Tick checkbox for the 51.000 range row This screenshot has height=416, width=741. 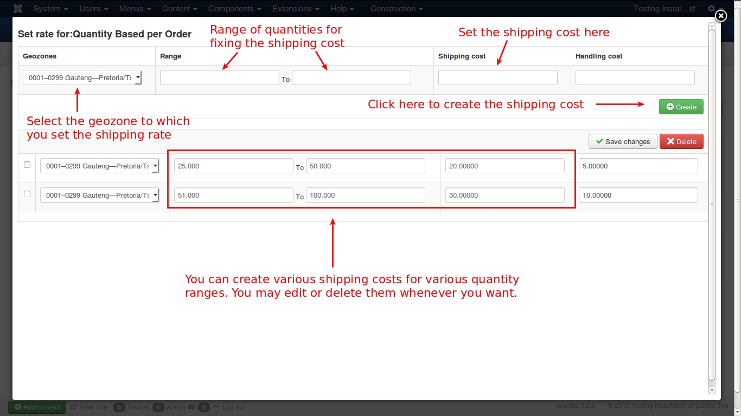27,194
